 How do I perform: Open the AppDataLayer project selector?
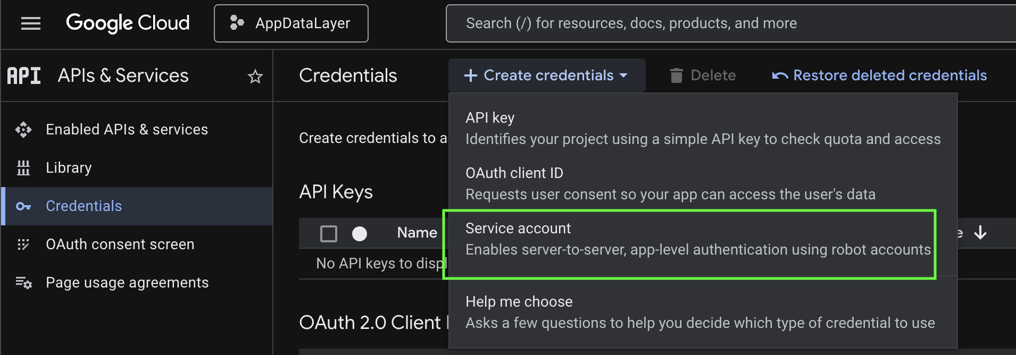click(291, 23)
